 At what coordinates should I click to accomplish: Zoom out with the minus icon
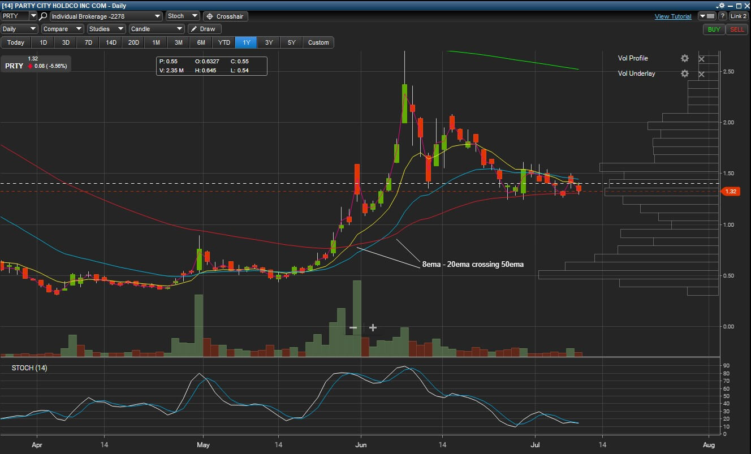pos(353,327)
